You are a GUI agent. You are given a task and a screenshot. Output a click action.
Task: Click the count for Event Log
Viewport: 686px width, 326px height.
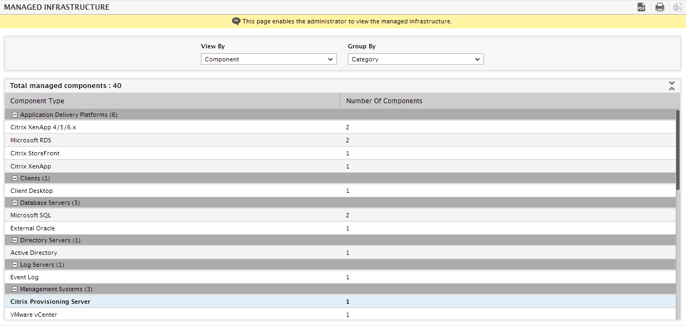click(348, 277)
